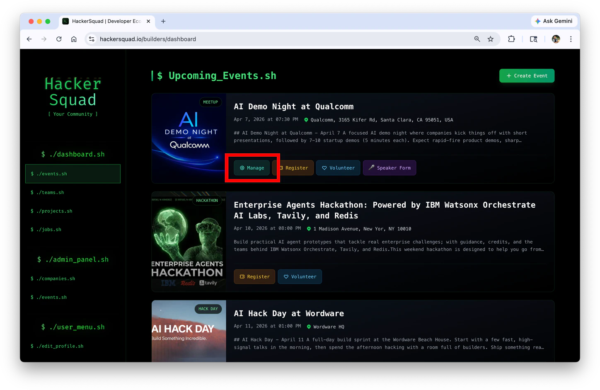600x390 pixels.
Task: Click the zoom magnifier icon in address bar
Action: point(477,39)
